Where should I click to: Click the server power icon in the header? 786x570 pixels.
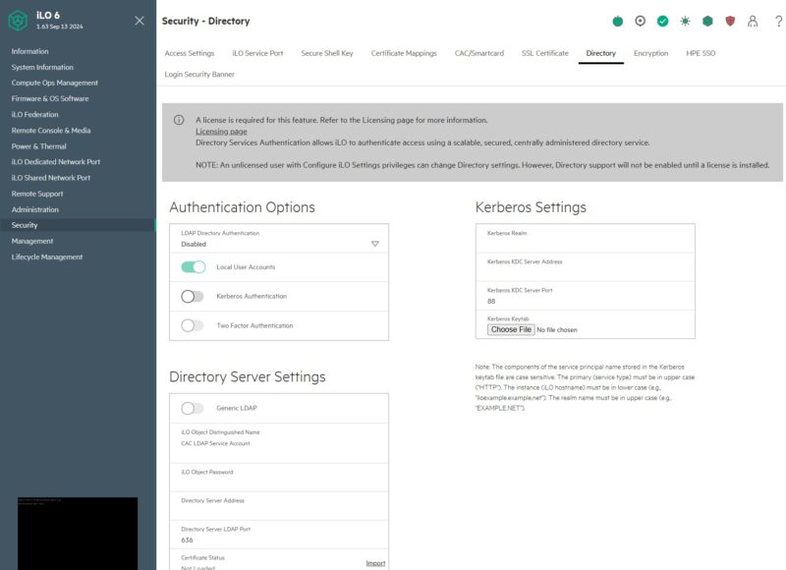point(617,20)
